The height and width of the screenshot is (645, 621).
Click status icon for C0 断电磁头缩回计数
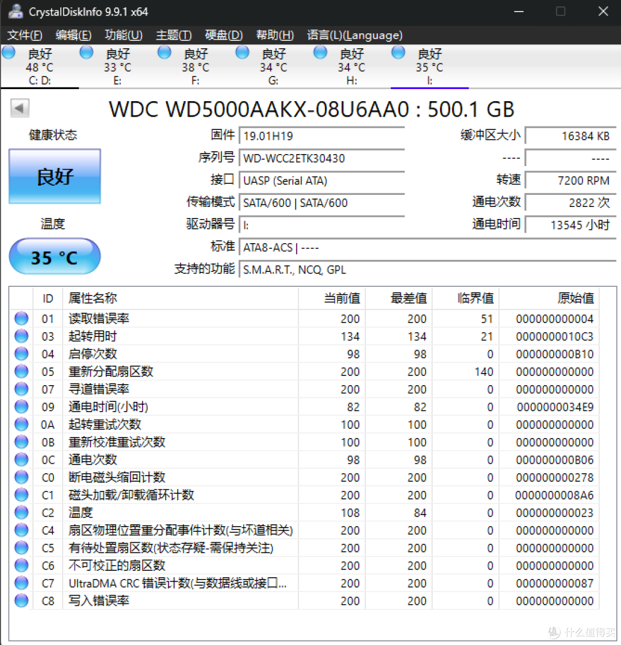point(21,477)
